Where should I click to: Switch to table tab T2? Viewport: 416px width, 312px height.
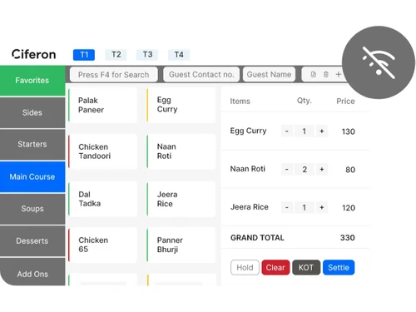pos(116,55)
